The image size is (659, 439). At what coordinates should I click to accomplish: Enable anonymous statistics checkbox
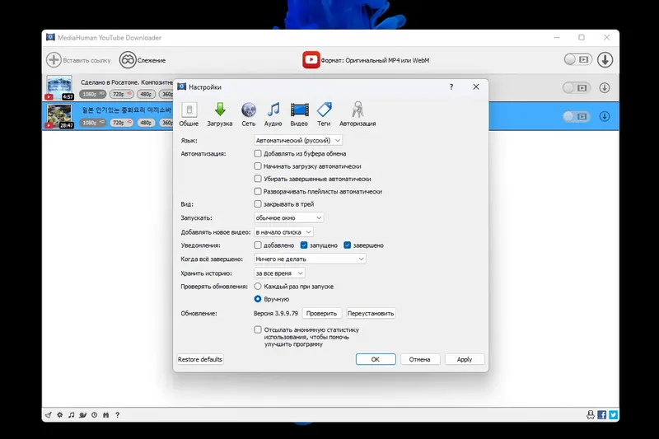(x=258, y=329)
